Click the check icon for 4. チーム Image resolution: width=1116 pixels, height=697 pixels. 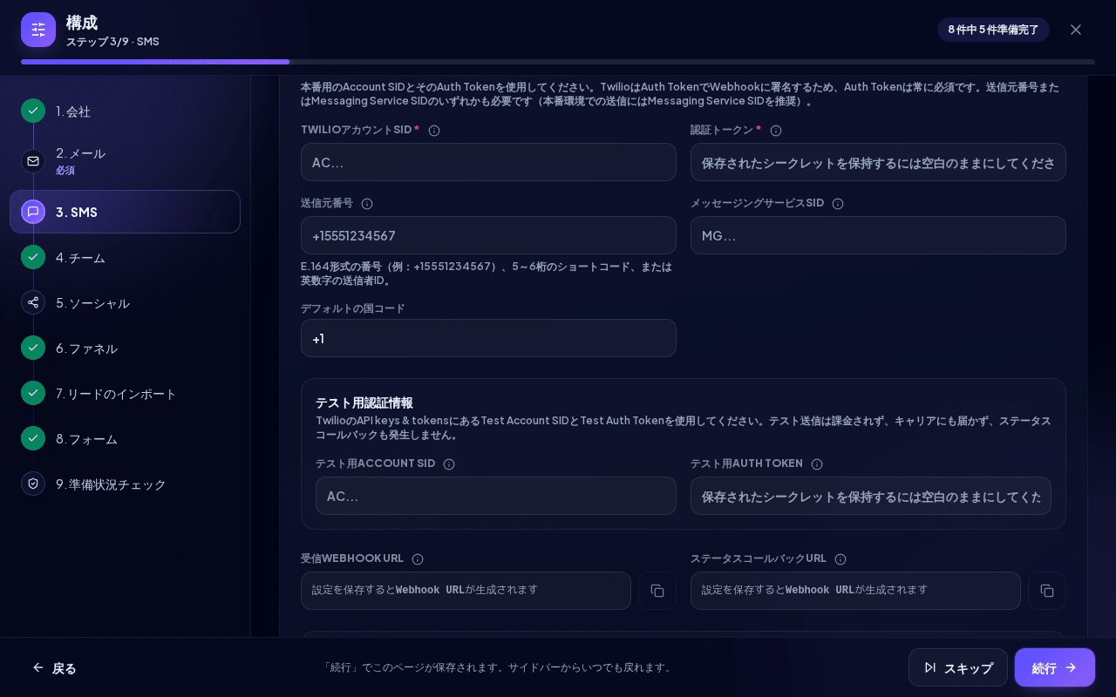click(x=33, y=257)
